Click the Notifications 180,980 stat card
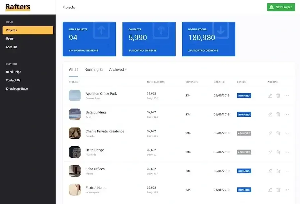This screenshot has width=300, height=204. click(x=208, y=39)
